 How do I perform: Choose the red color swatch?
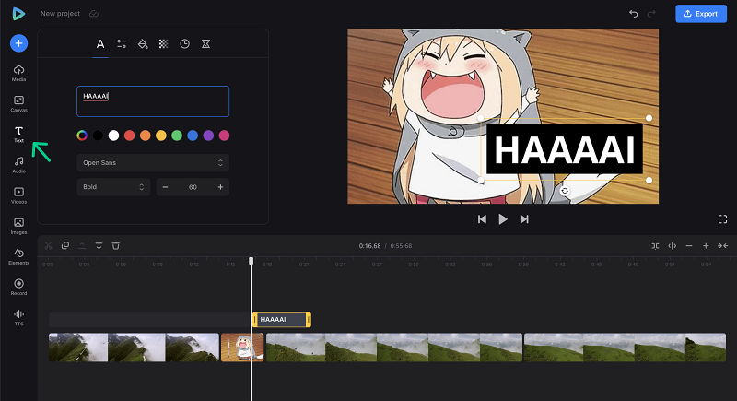[129, 136]
